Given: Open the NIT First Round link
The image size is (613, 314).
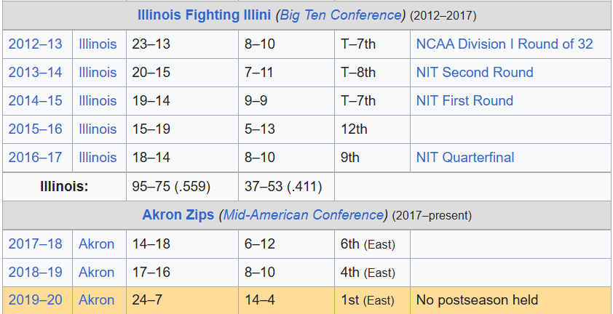Looking at the screenshot, I should 464,101.
